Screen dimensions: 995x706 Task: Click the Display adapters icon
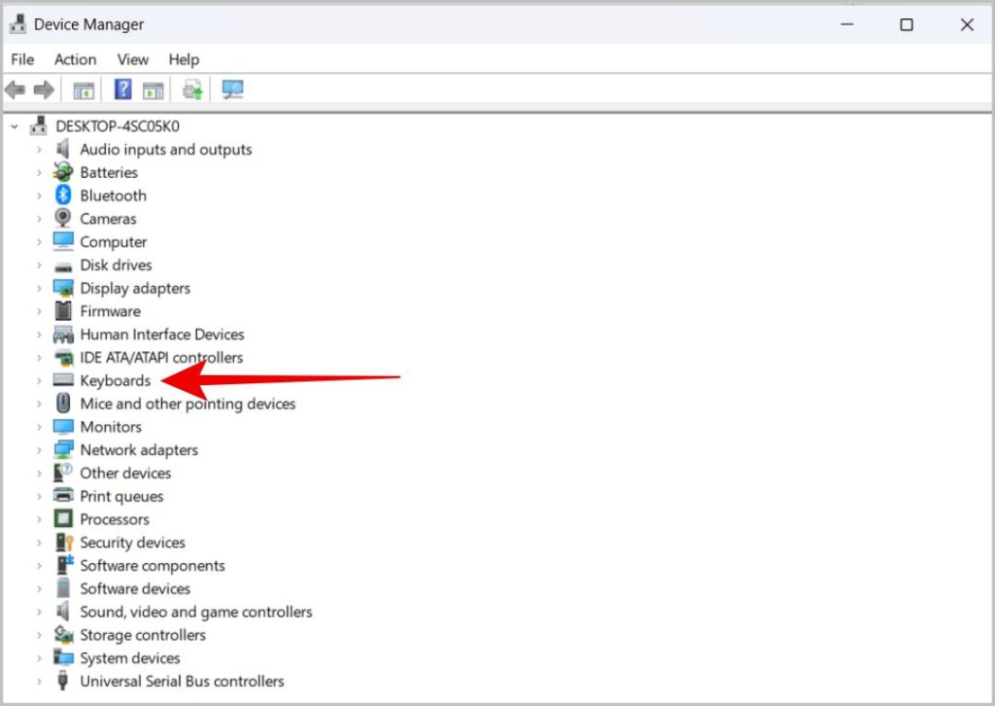point(63,288)
